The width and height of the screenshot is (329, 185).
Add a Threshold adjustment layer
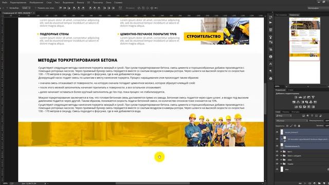point(304,107)
